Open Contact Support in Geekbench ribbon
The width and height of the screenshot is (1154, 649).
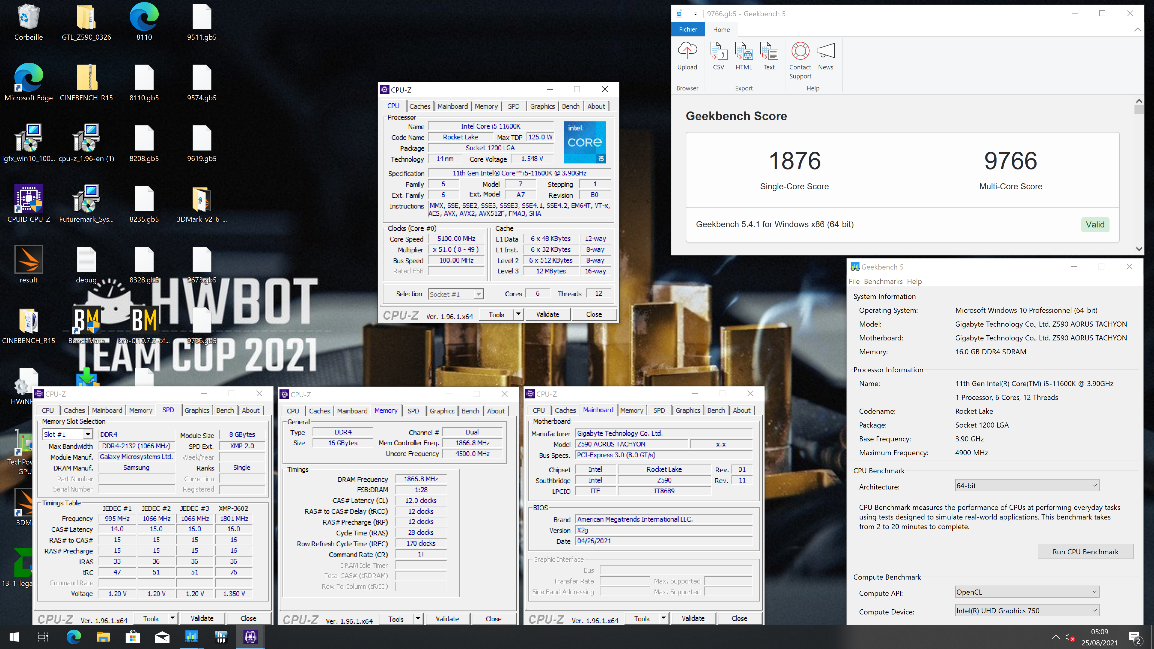tap(800, 60)
